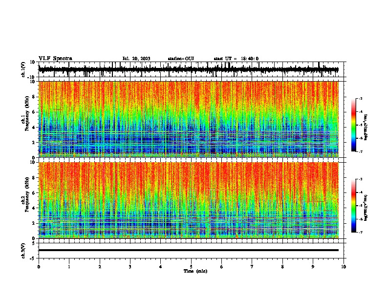Click the time axis tick label '5'

click(x=191, y=267)
